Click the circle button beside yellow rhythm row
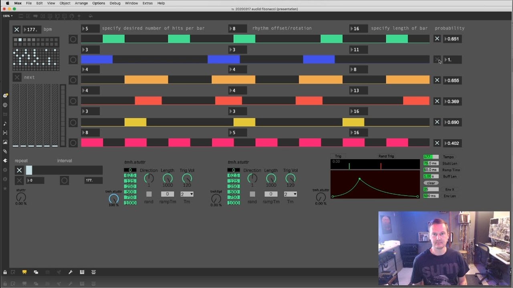The image size is (513, 288). point(73,122)
